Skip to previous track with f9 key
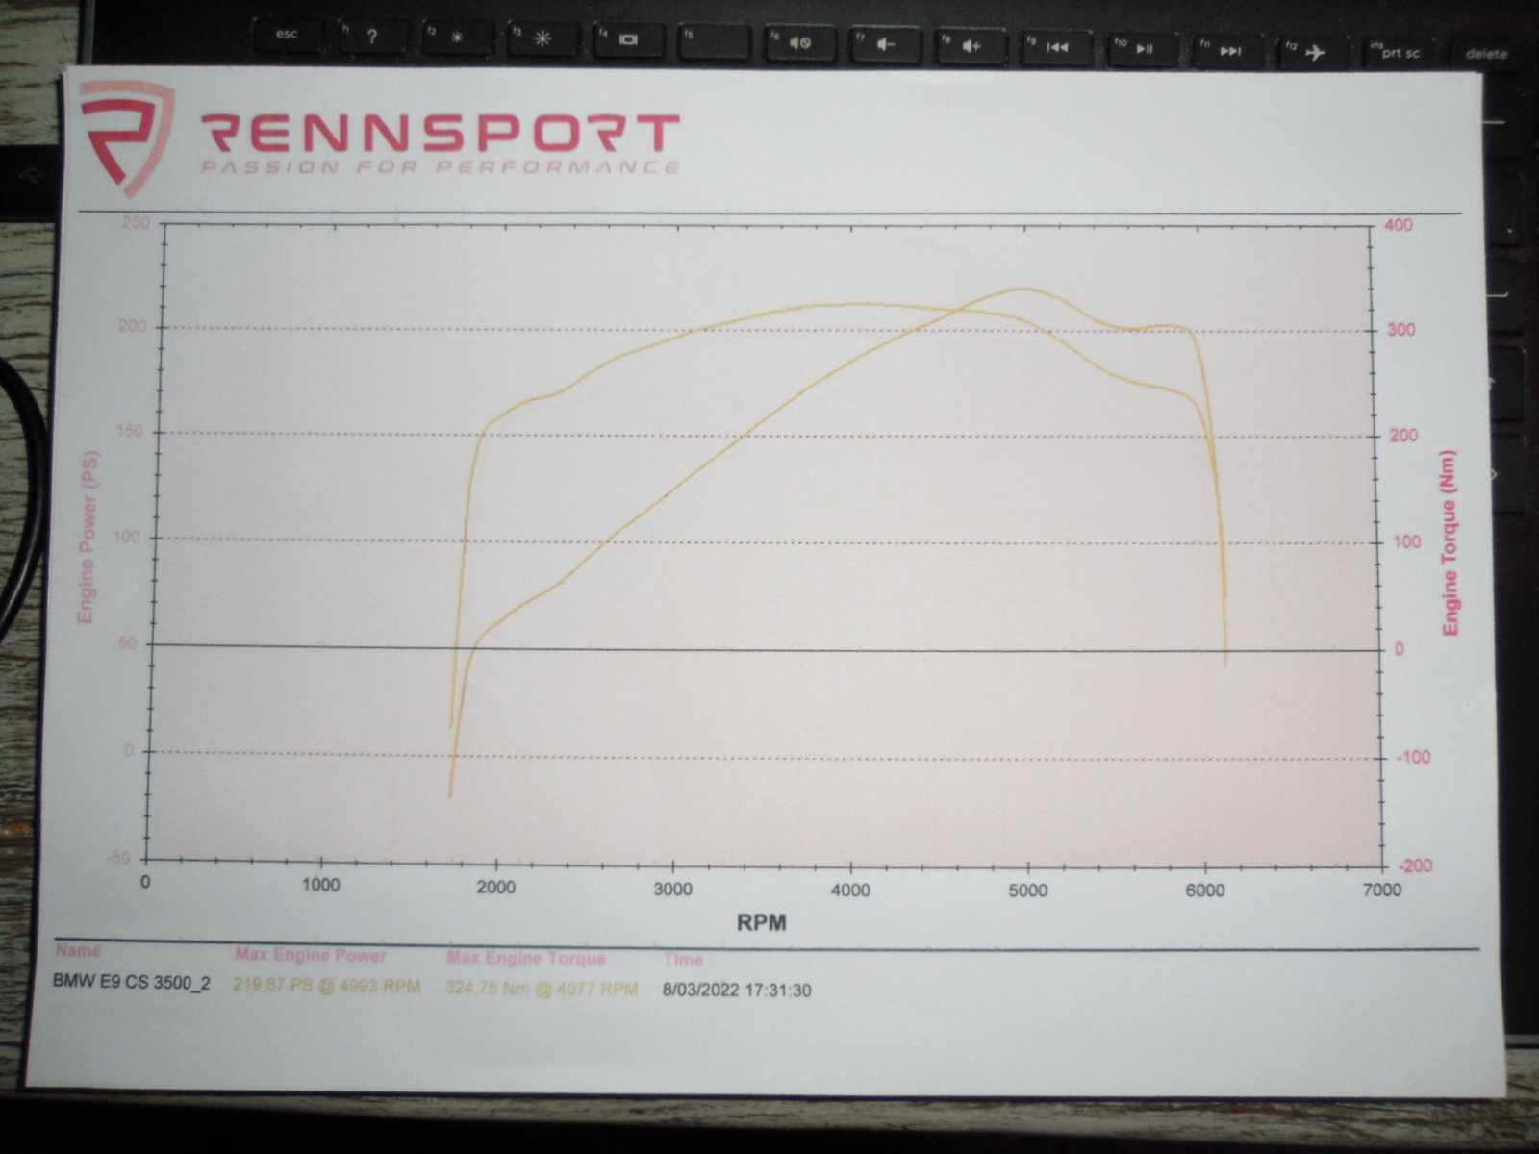The width and height of the screenshot is (1539, 1154). 1055,46
